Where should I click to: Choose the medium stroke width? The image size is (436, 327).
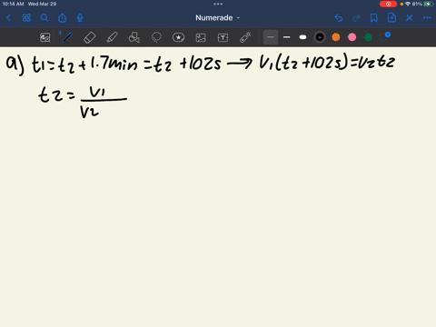pyautogui.click(x=287, y=37)
